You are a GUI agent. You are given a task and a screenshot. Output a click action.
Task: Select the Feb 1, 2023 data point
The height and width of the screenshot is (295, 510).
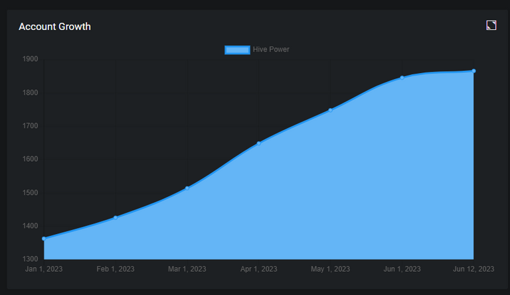pyautogui.click(x=116, y=217)
